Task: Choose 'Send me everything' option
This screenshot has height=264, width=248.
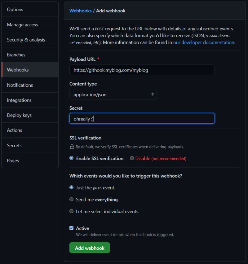Action: [x=72, y=199]
